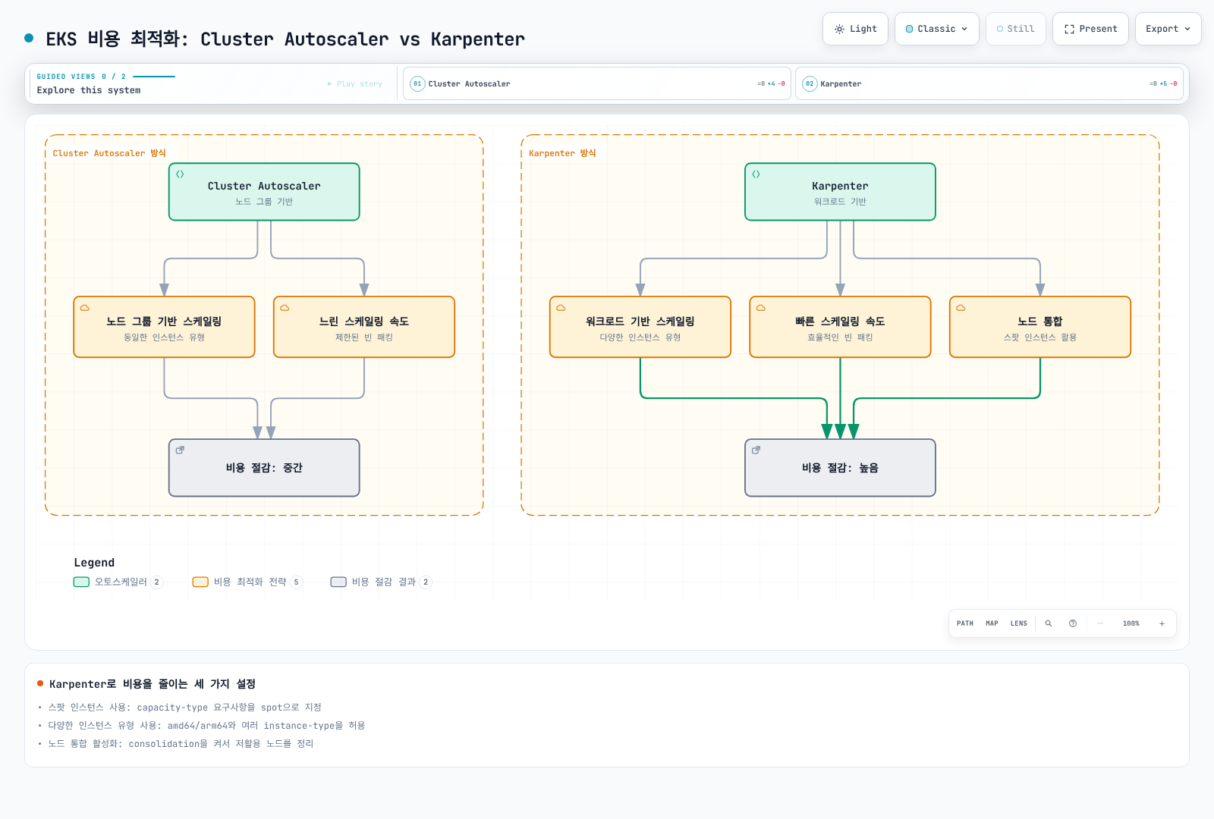Select the 비용 절감: 높음 result label
This screenshot has width=1214, height=819.
click(x=840, y=468)
